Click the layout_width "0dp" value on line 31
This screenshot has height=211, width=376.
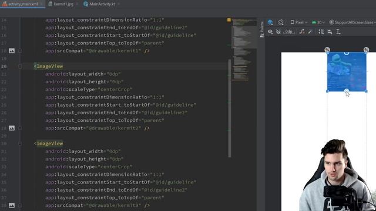coord(113,151)
